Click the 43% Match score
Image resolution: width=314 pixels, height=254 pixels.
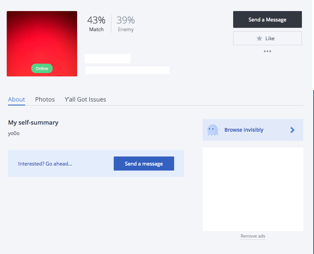(96, 24)
